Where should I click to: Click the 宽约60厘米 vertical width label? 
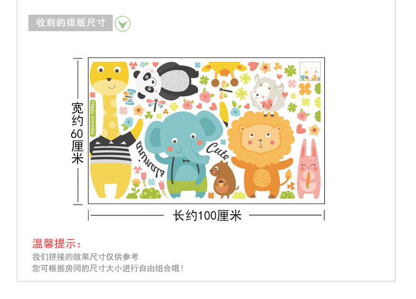tap(77, 133)
